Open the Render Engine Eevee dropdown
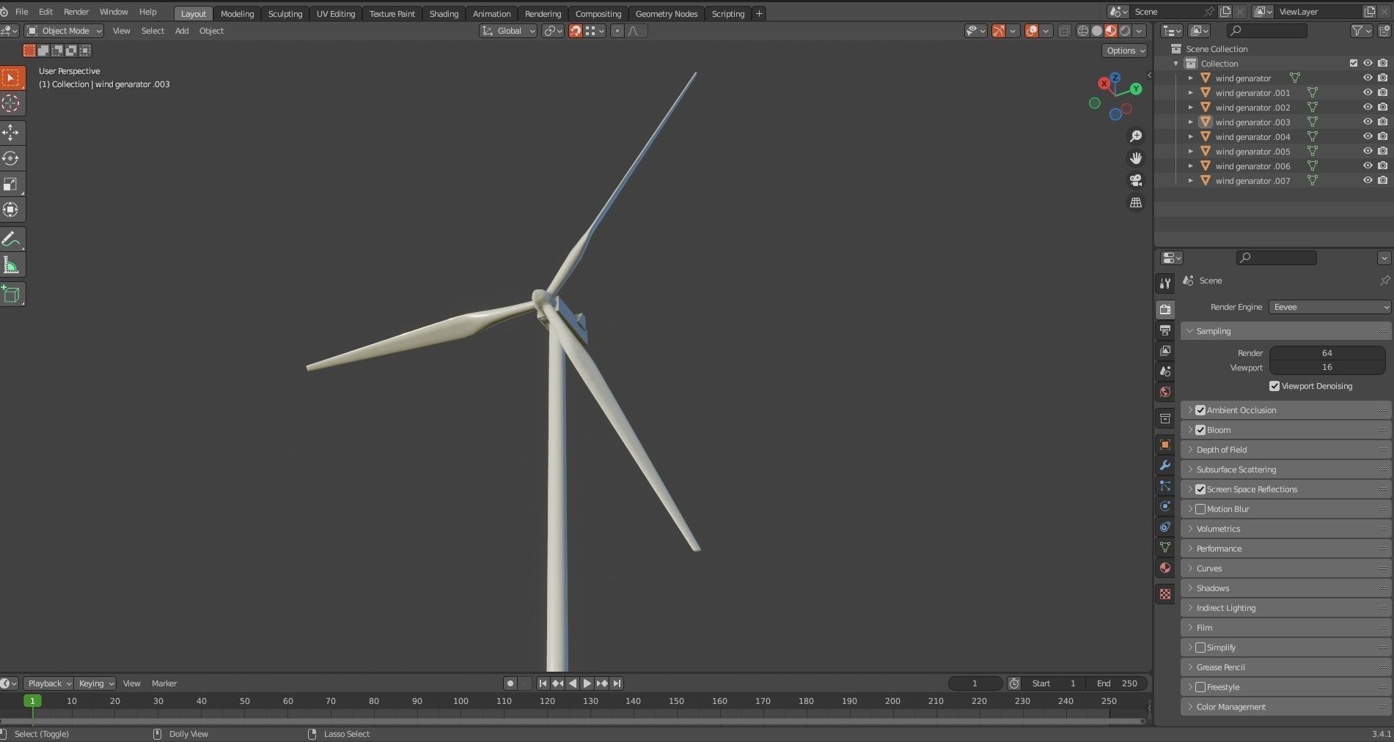1394x742 pixels. [x=1330, y=307]
